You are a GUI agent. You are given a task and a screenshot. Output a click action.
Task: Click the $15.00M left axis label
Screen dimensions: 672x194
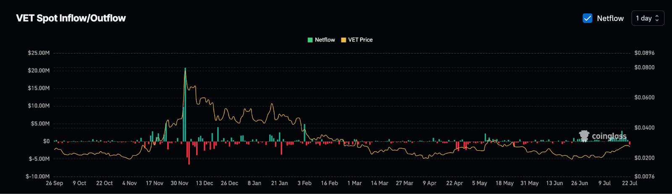pyautogui.click(x=39, y=88)
